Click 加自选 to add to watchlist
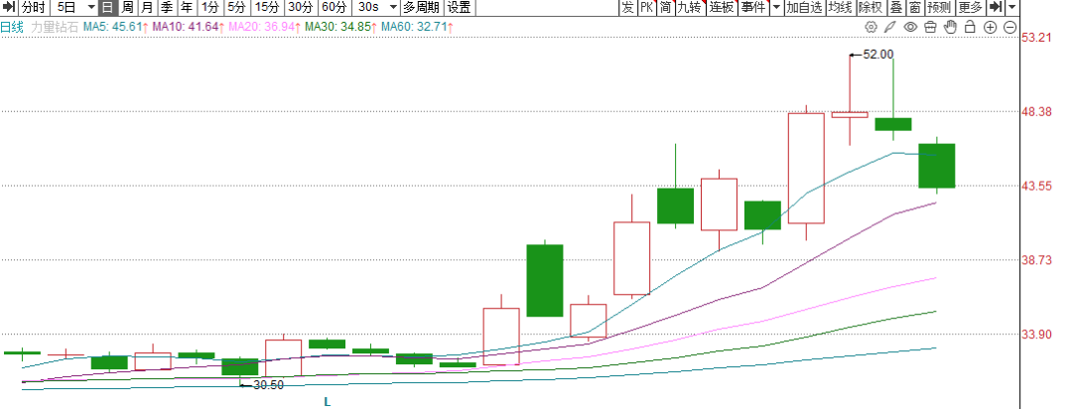The height and width of the screenshot is (409, 1072). pyautogui.click(x=803, y=8)
